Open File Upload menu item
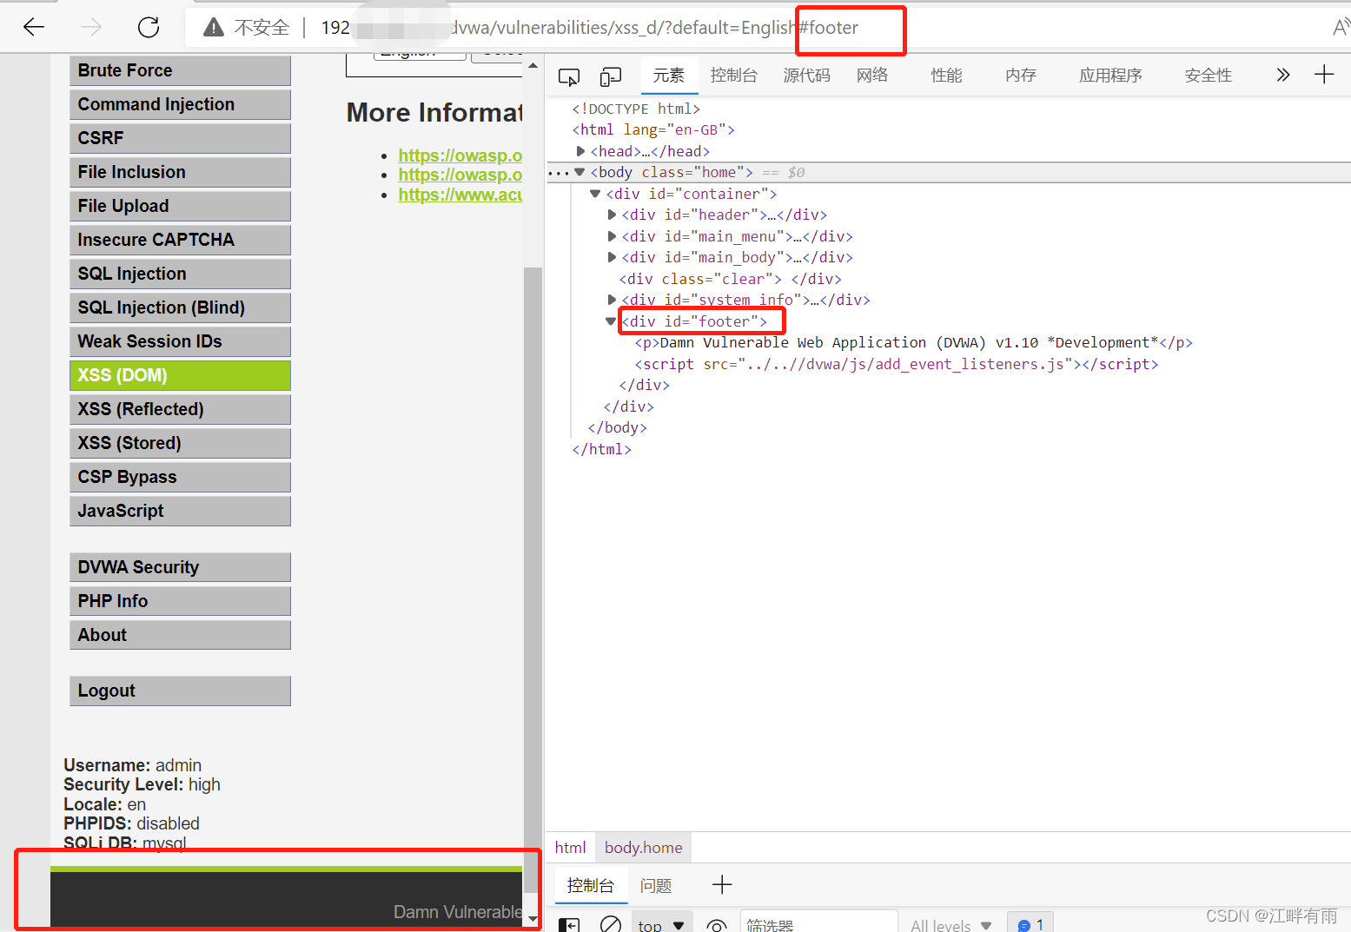The width and height of the screenshot is (1351, 932). [180, 206]
